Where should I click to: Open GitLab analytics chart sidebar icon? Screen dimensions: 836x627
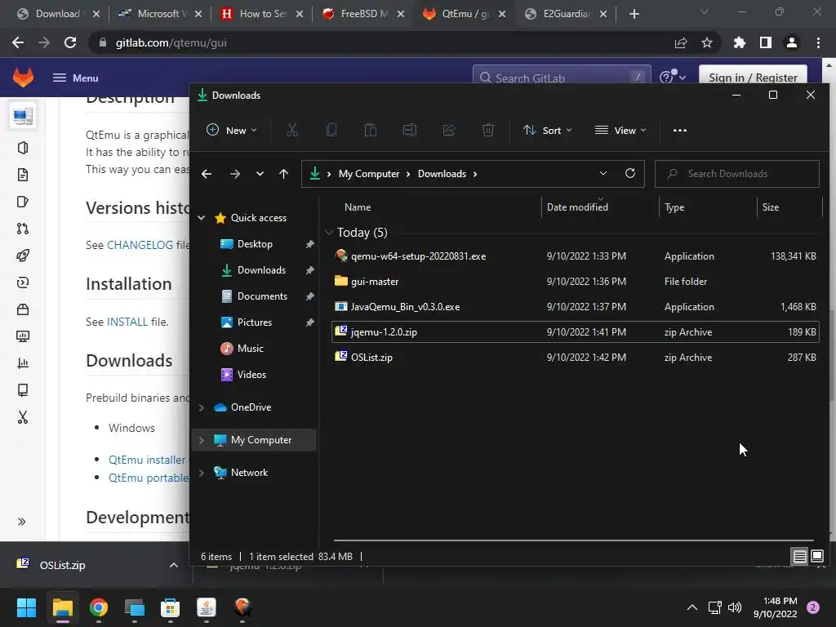pos(22,363)
